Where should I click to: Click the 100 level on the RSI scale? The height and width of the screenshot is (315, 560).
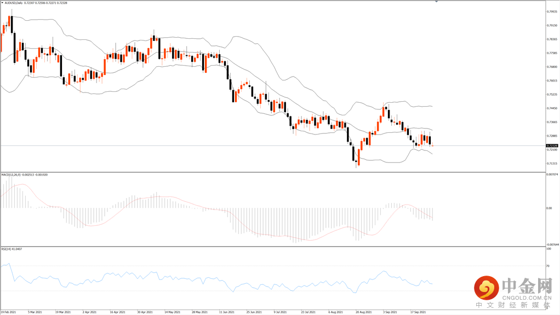[548, 249]
